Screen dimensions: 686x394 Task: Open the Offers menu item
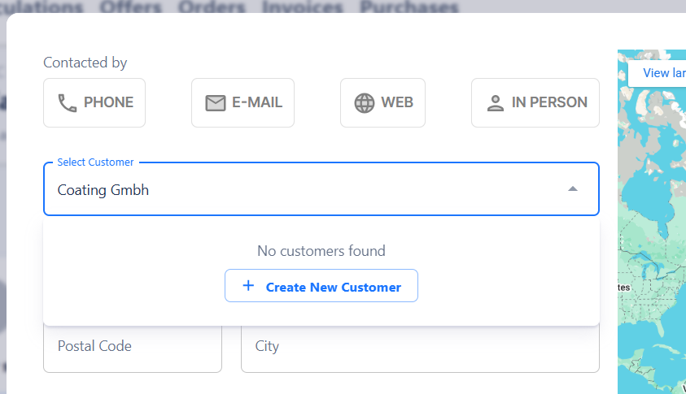point(130,7)
